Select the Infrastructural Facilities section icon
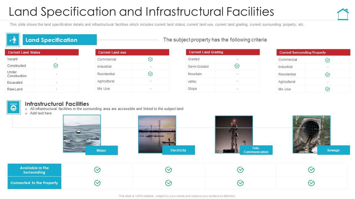This screenshot has height=199, width=355. click(14, 107)
